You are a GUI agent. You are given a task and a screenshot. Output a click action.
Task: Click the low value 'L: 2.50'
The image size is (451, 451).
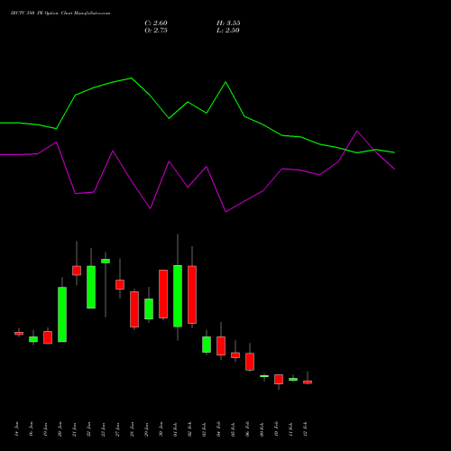(x=228, y=31)
